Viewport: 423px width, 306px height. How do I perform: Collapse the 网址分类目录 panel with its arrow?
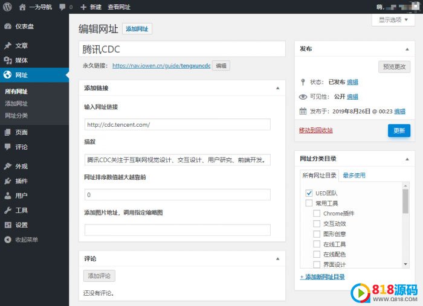coord(407,159)
